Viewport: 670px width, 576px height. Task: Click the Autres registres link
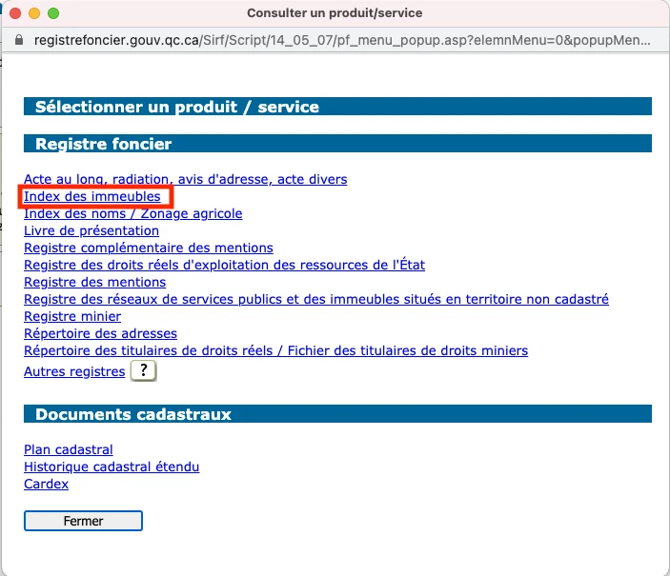point(73,372)
